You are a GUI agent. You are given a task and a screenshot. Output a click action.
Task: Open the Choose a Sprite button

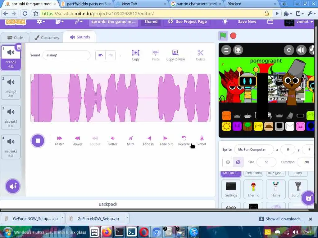pyautogui.click(x=308, y=198)
